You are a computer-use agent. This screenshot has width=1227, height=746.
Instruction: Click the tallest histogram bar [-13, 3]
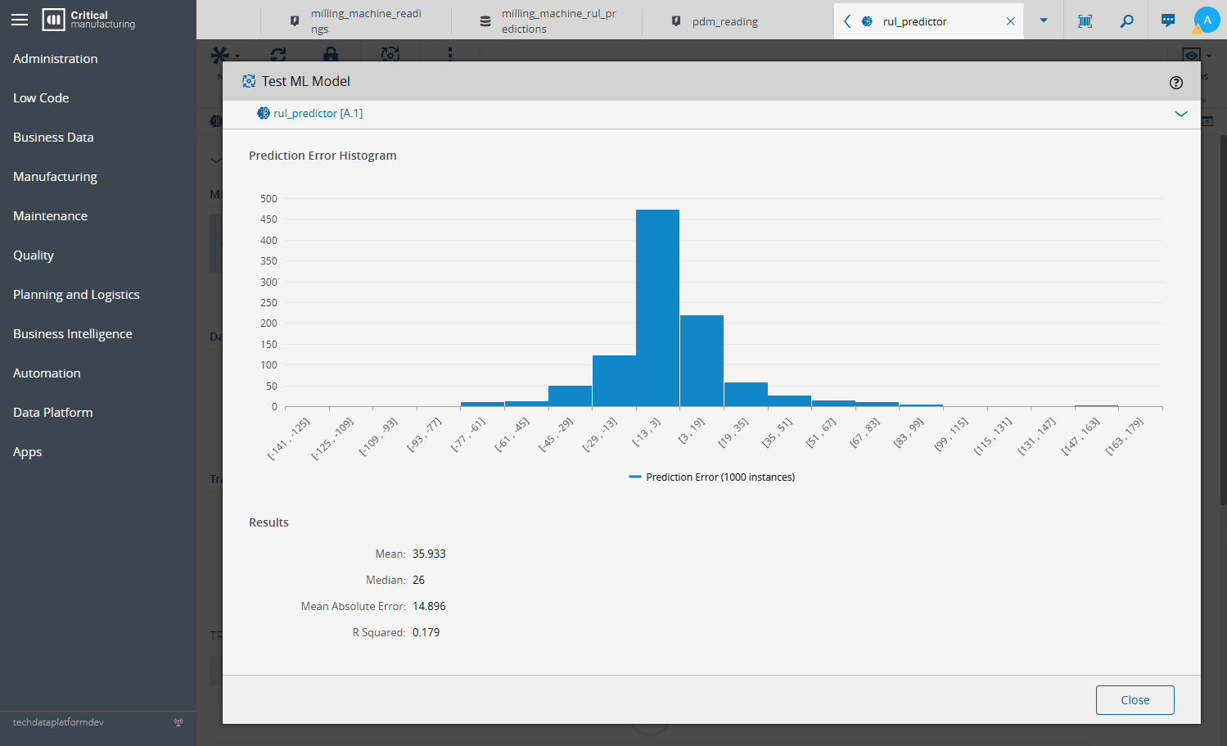point(657,307)
